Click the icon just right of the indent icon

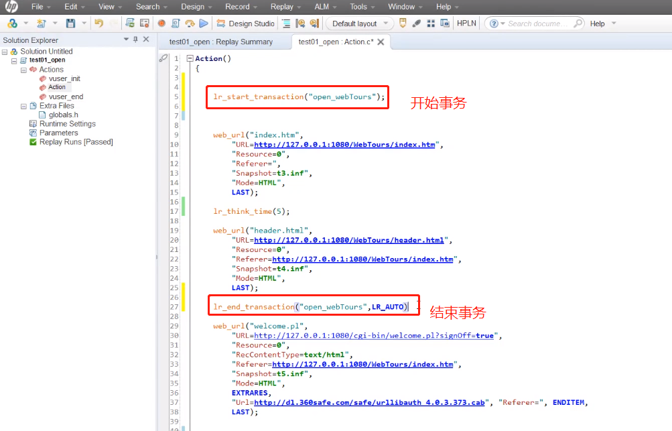coord(300,23)
